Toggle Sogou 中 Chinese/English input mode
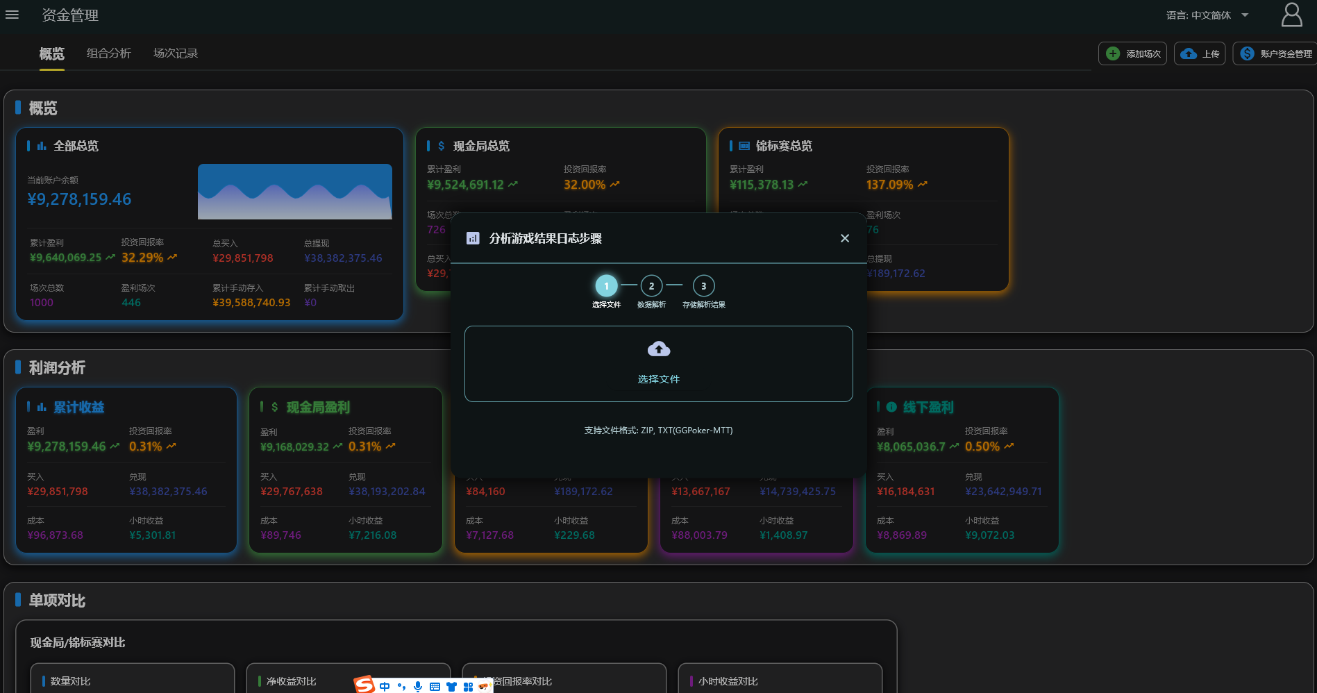The image size is (1317, 693). (x=385, y=687)
